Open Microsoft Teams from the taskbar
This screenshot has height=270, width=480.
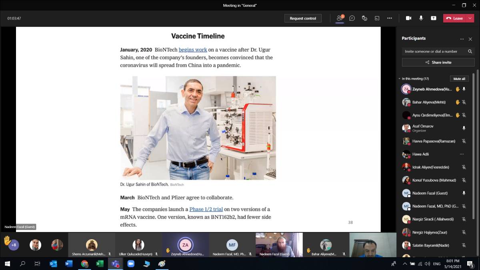[x=115, y=264]
